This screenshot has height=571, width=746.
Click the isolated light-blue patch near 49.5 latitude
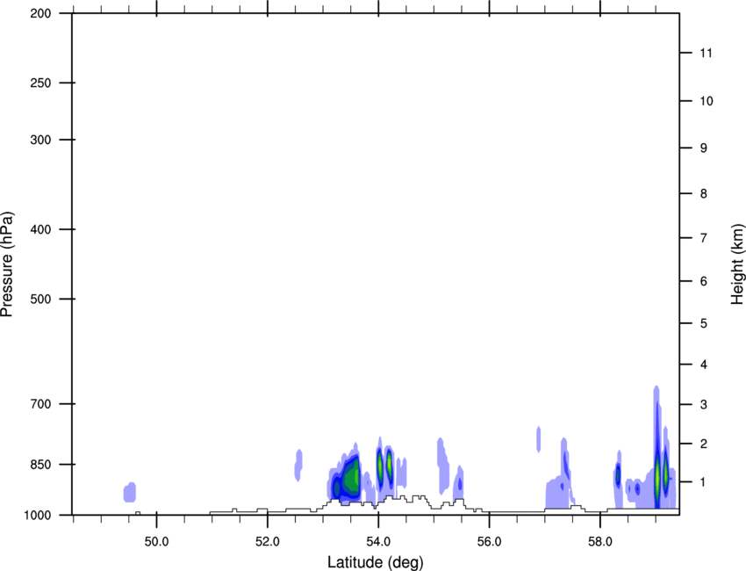click(130, 492)
